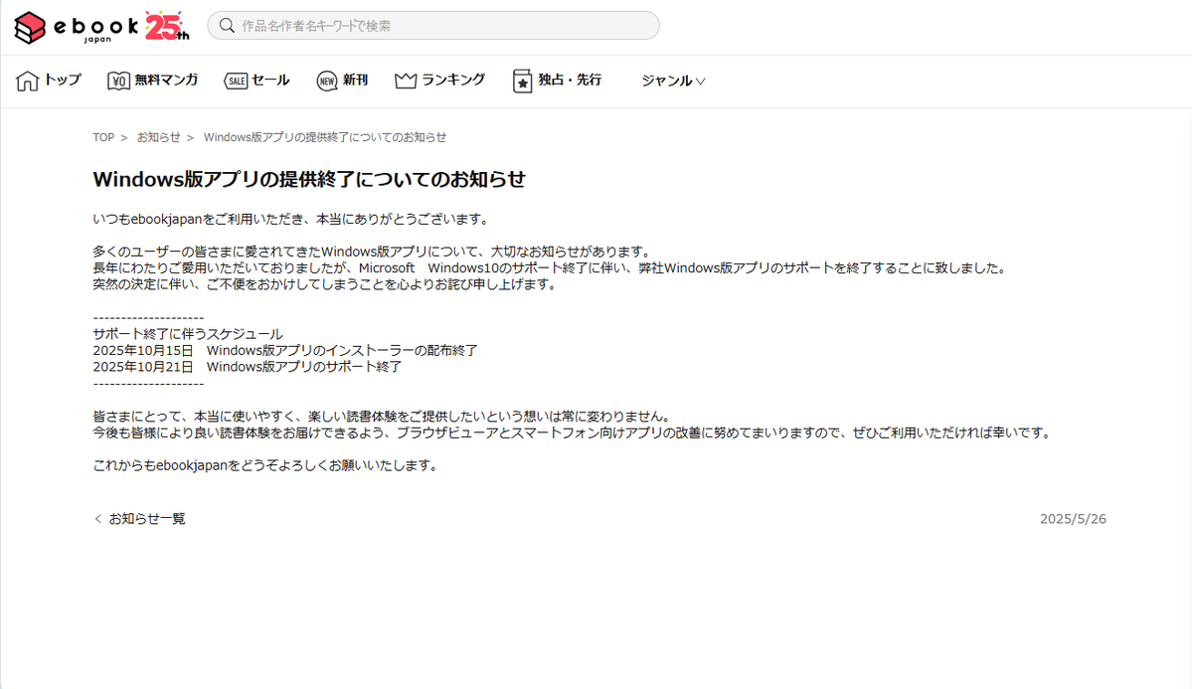Click the 25th anniversary badge
Screen dimensions: 1192x689
pyautogui.click(x=166, y=26)
